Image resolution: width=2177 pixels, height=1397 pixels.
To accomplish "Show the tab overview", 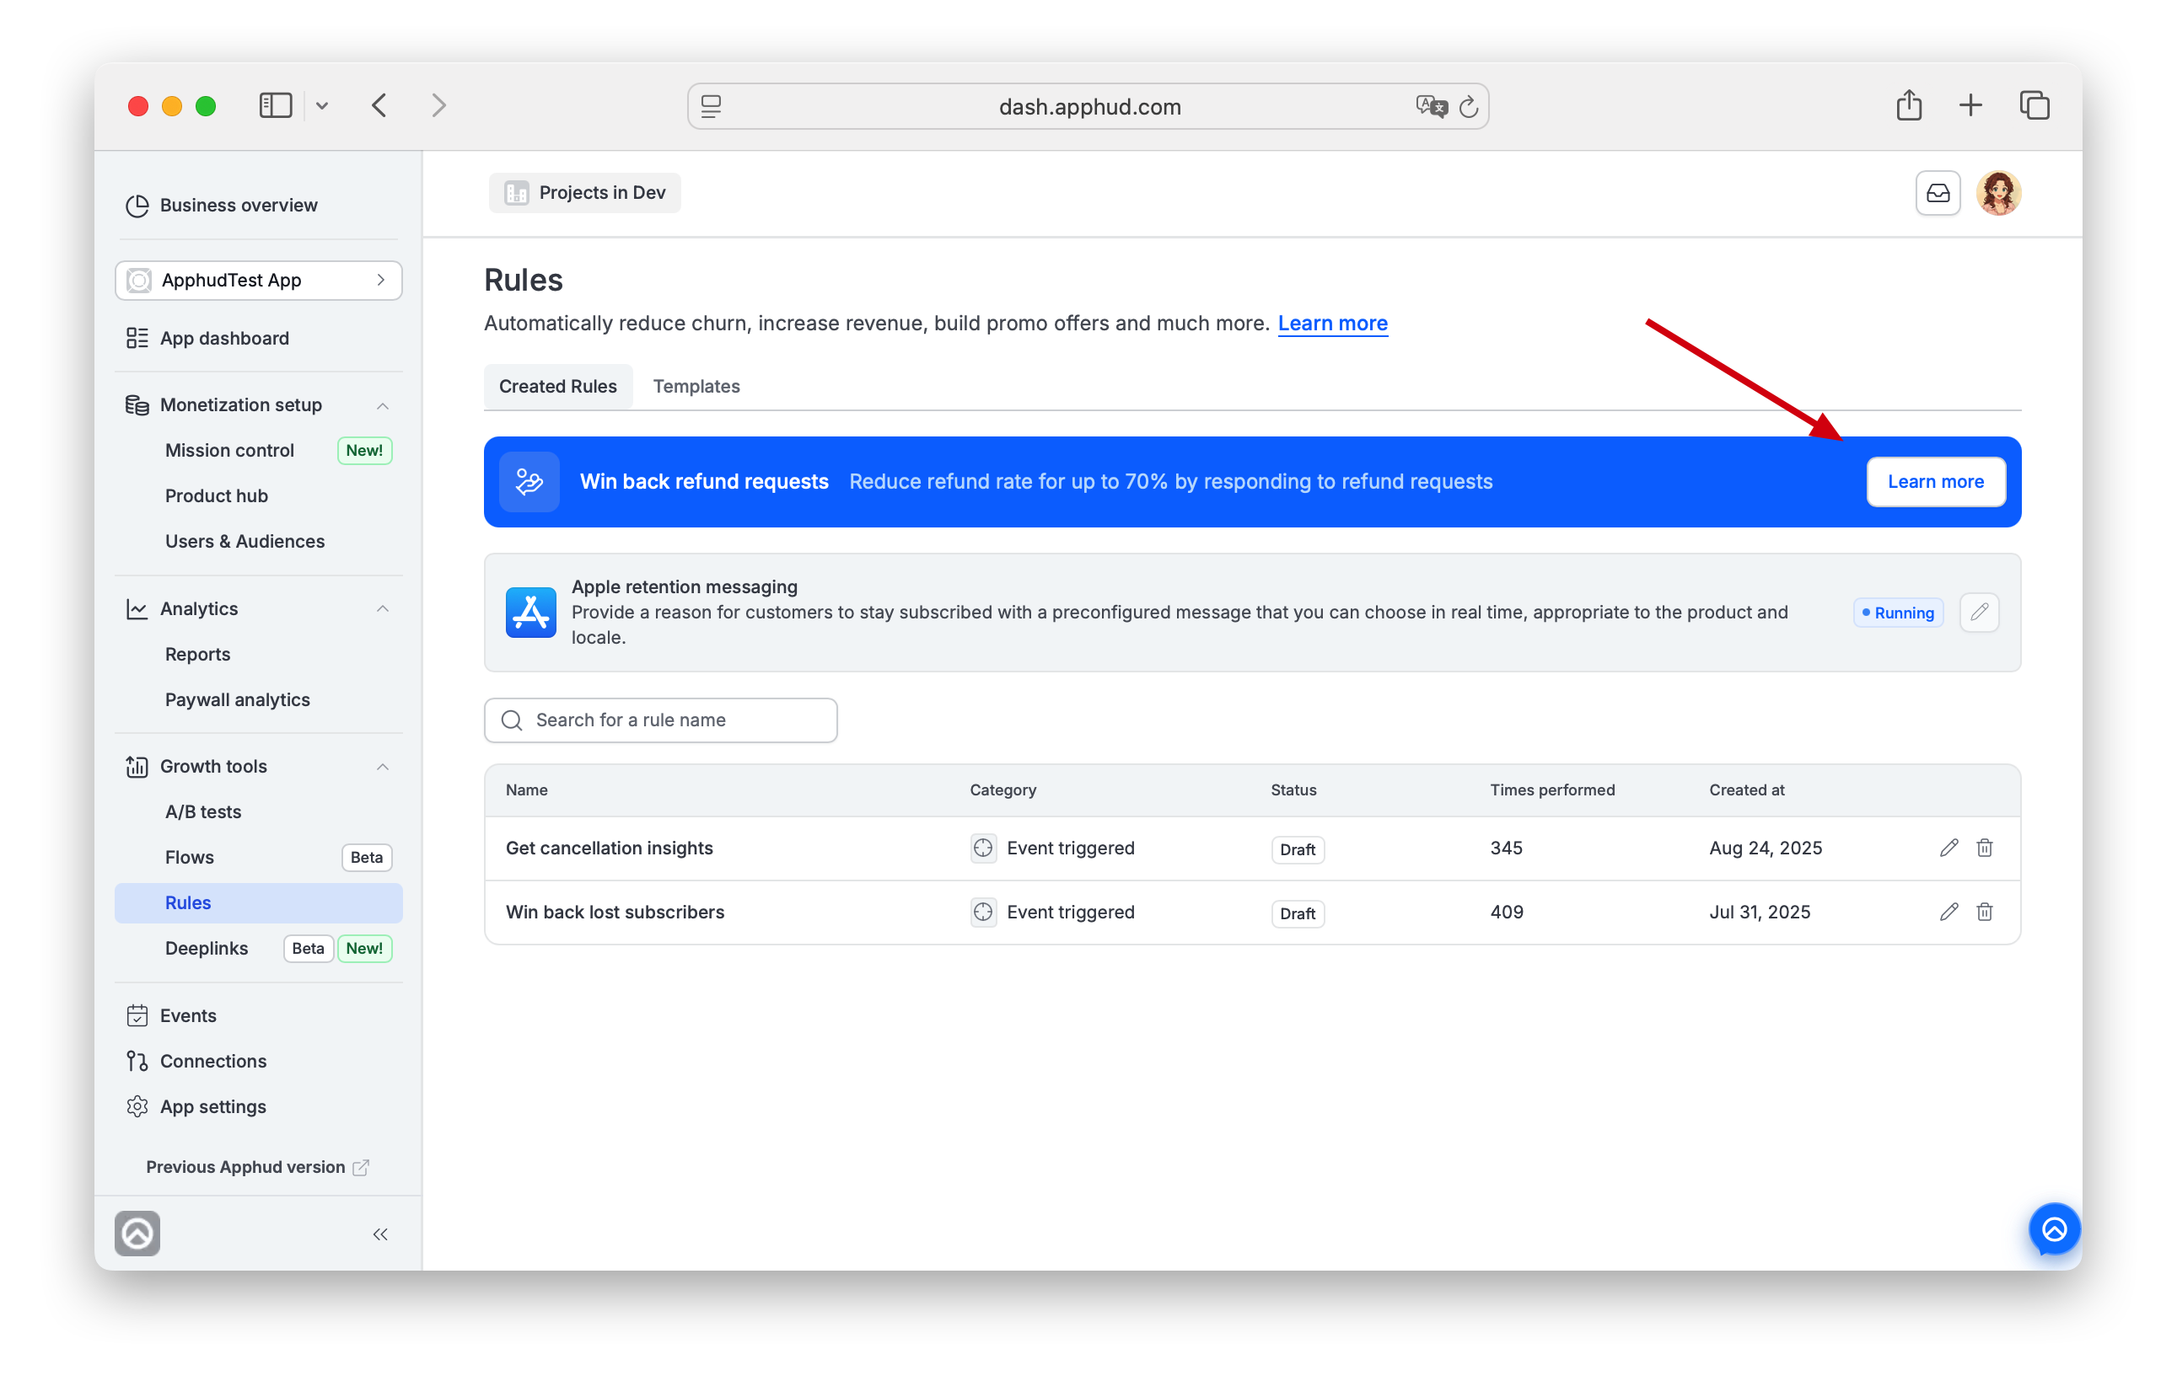I will click(2034, 105).
